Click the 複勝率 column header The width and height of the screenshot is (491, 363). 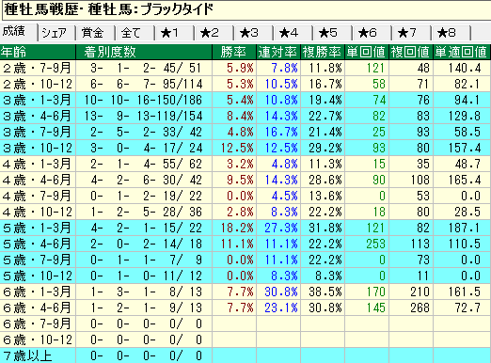tap(323, 52)
